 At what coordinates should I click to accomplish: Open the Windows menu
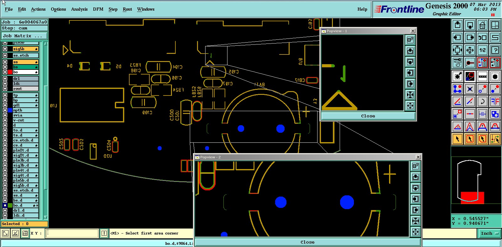coord(146,9)
